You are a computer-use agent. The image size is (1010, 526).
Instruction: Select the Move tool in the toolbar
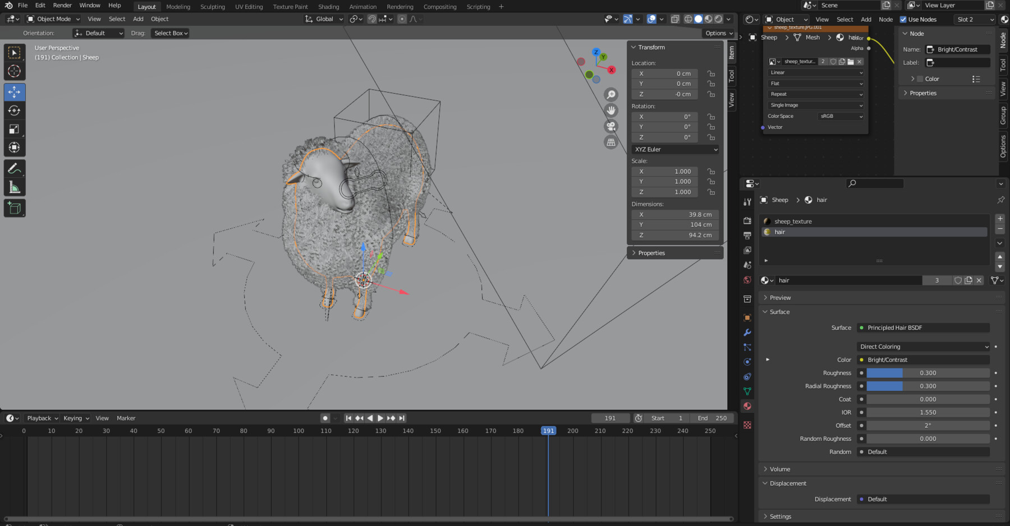click(15, 91)
